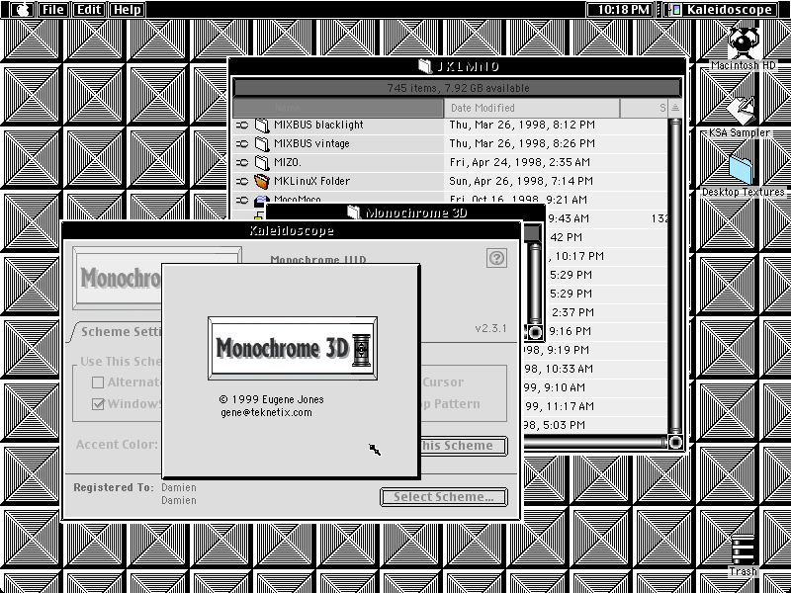Click the Trash icon

pos(744,551)
